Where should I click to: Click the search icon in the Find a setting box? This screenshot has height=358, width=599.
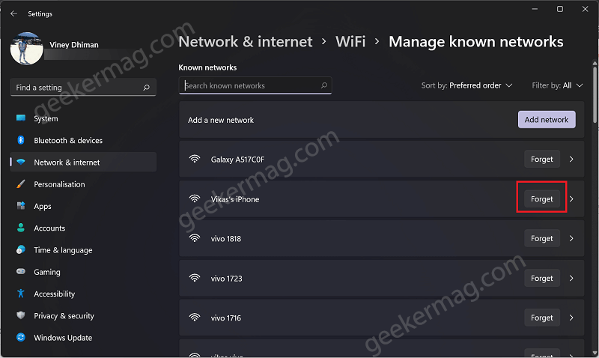pyautogui.click(x=146, y=88)
